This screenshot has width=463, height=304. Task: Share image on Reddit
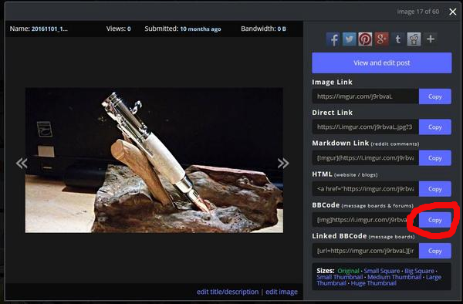pyautogui.click(x=414, y=39)
